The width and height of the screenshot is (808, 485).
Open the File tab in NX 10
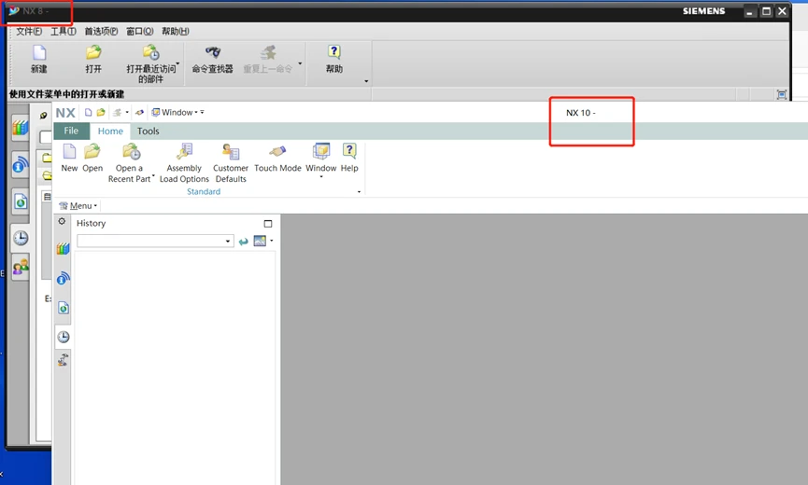71,131
